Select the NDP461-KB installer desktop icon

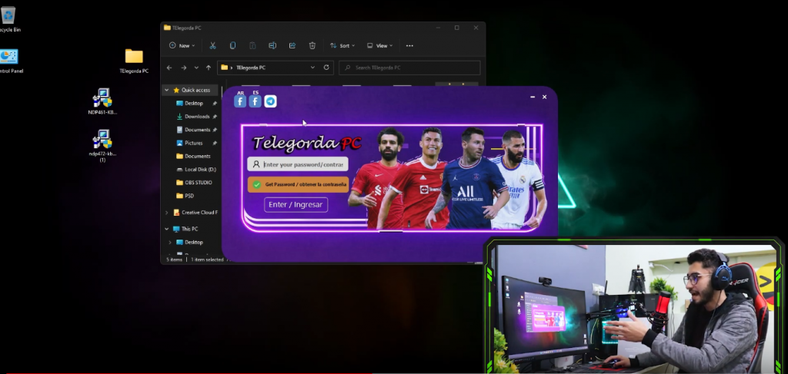click(102, 101)
